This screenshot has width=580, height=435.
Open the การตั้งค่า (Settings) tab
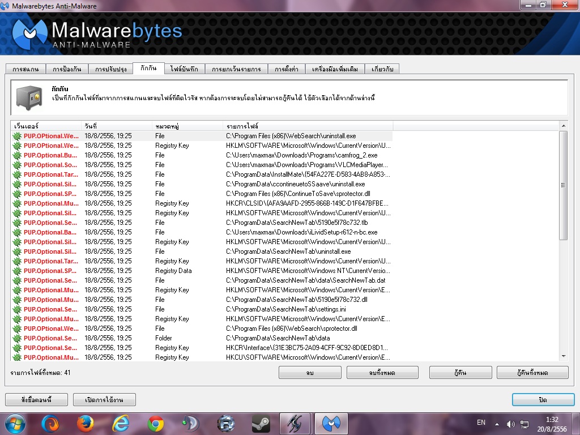pos(287,69)
